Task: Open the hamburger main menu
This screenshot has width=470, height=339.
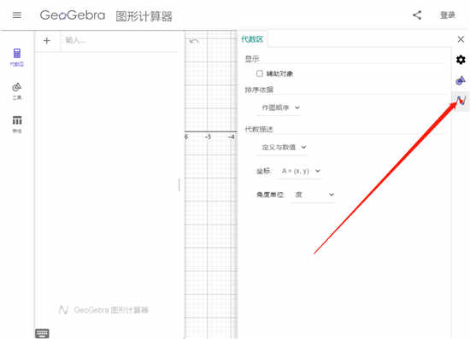Action: point(17,15)
